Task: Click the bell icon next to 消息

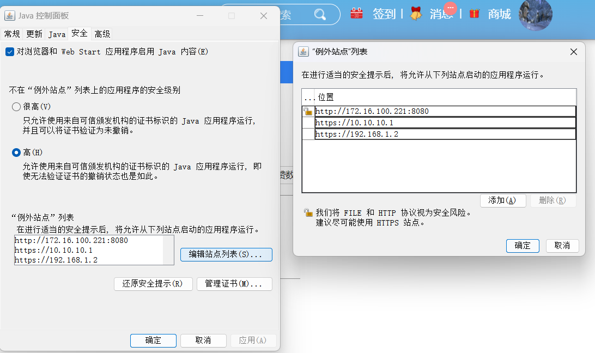Action: (416, 14)
